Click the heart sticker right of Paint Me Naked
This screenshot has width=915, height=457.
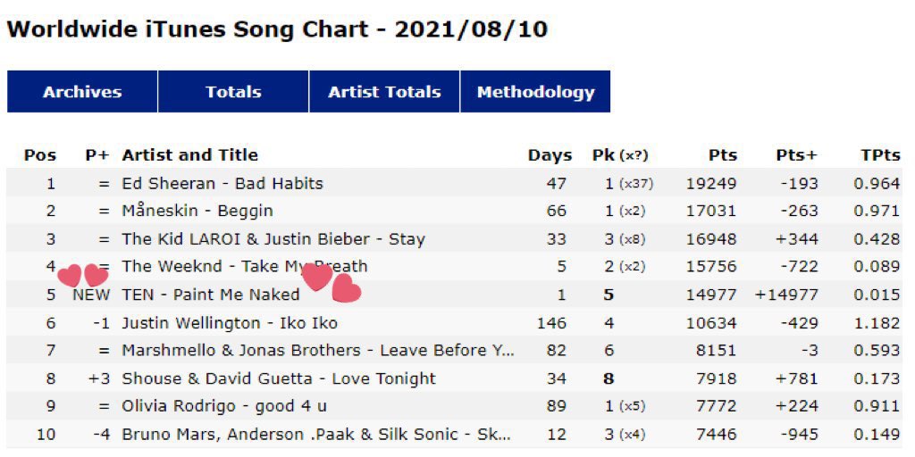(346, 288)
